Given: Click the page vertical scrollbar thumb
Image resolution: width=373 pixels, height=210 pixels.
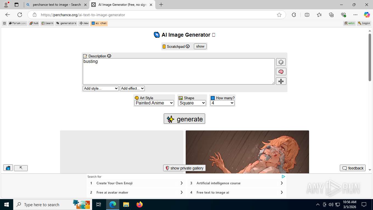Looking at the screenshot, I should point(370,57).
